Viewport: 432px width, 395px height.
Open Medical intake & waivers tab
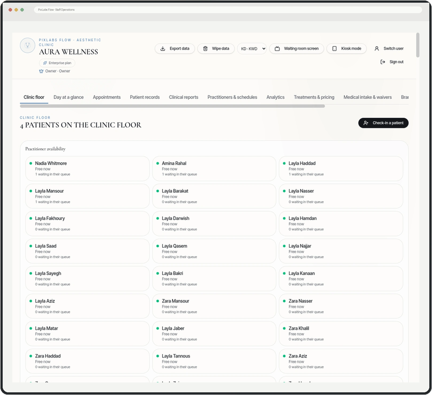(367, 97)
